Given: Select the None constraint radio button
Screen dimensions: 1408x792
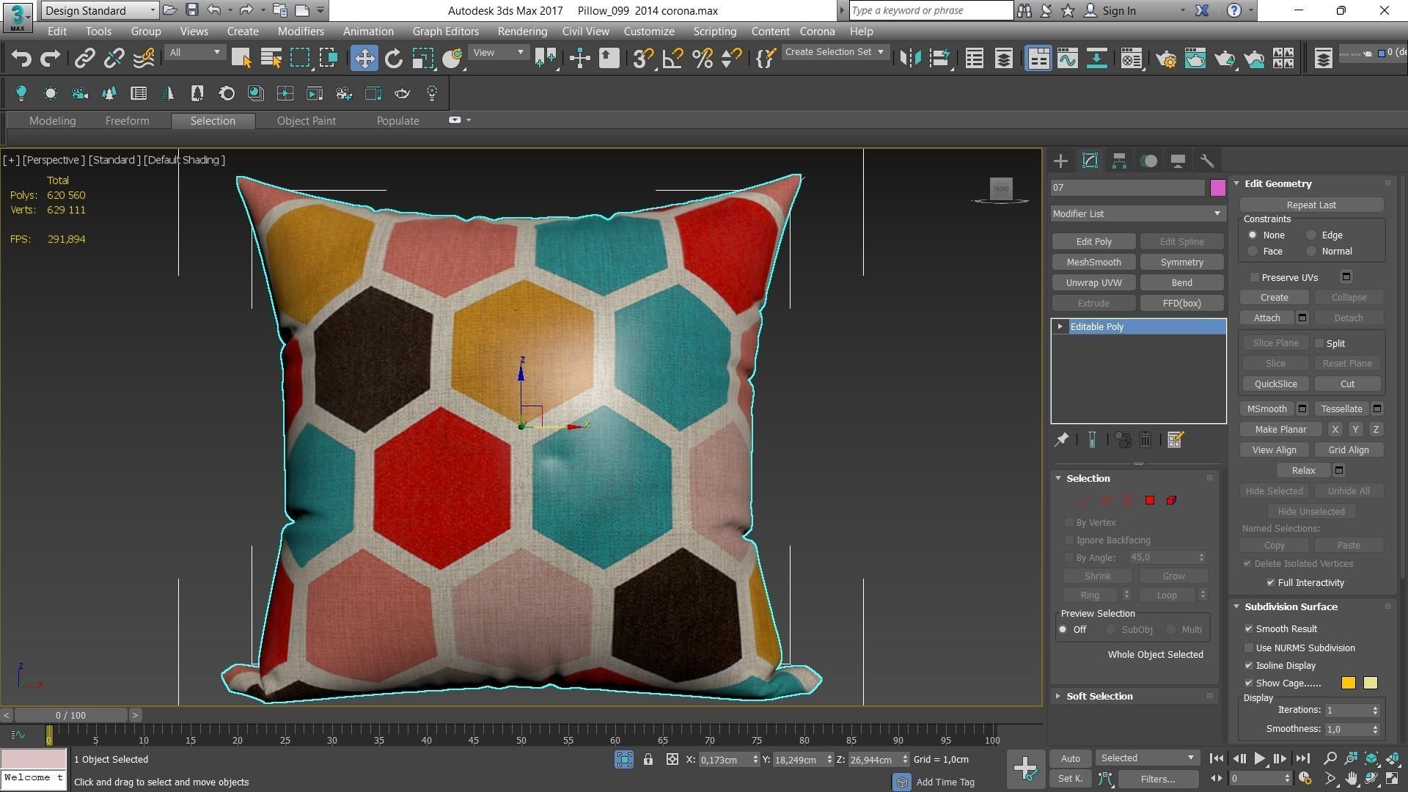Looking at the screenshot, I should coord(1253,235).
